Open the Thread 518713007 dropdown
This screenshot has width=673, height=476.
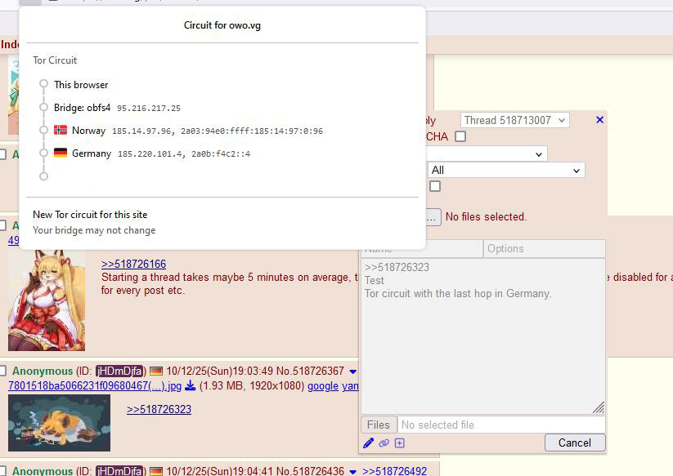(514, 120)
